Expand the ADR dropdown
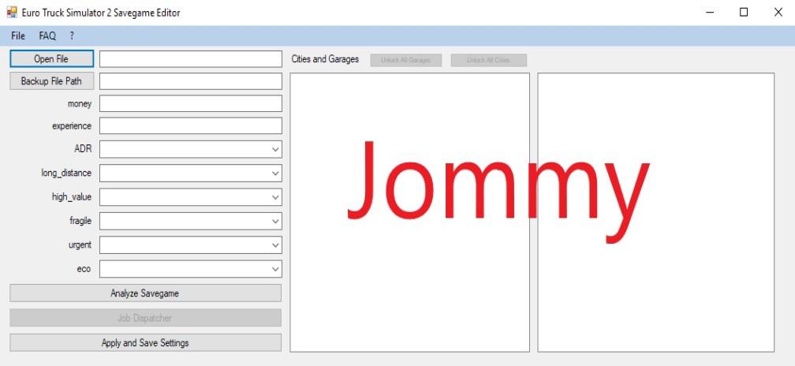Image resolution: width=795 pixels, height=366 pixels. coord(190,149)
